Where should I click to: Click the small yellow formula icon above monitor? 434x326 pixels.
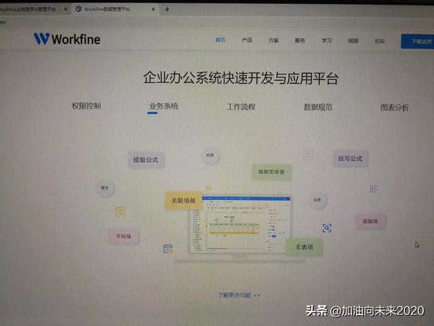tap(209, 189)
